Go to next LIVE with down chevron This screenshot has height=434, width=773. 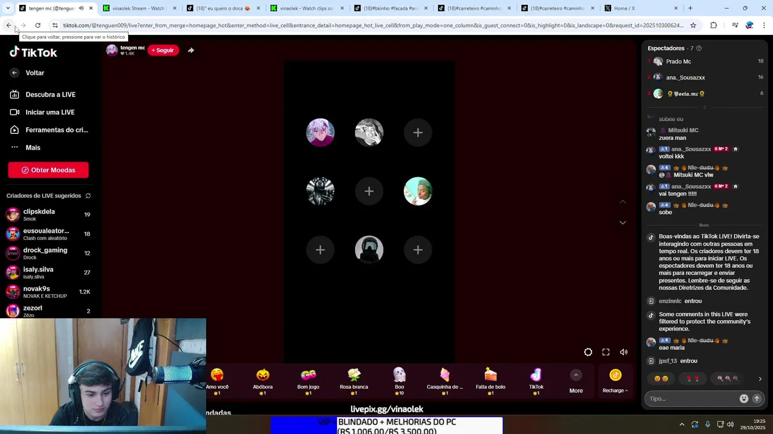tap(623, 222)
